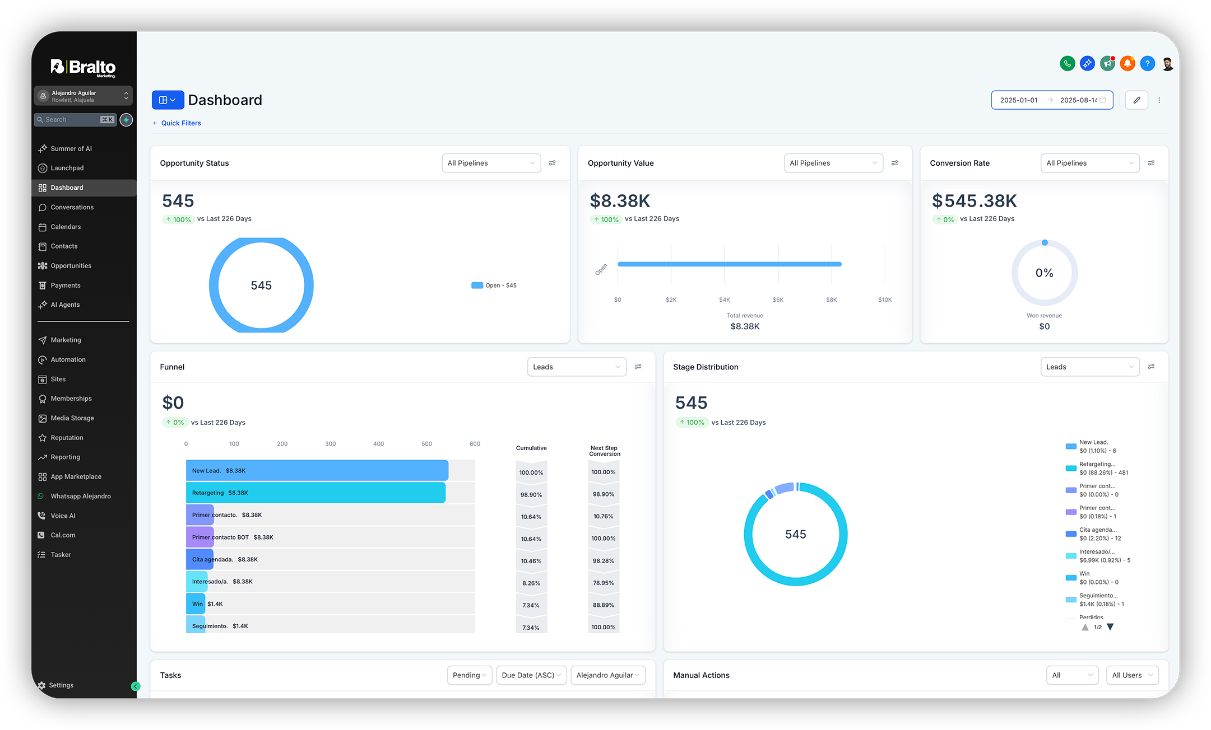Go to Opportunities in the sidebar
This screenshot has width=1211, height=730.
click(x=71, y=266)
